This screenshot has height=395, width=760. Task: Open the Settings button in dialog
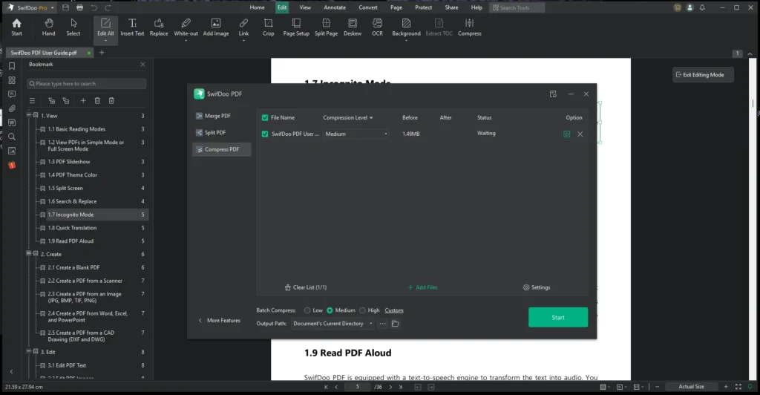pyautogui.click(x=537, y=287)
